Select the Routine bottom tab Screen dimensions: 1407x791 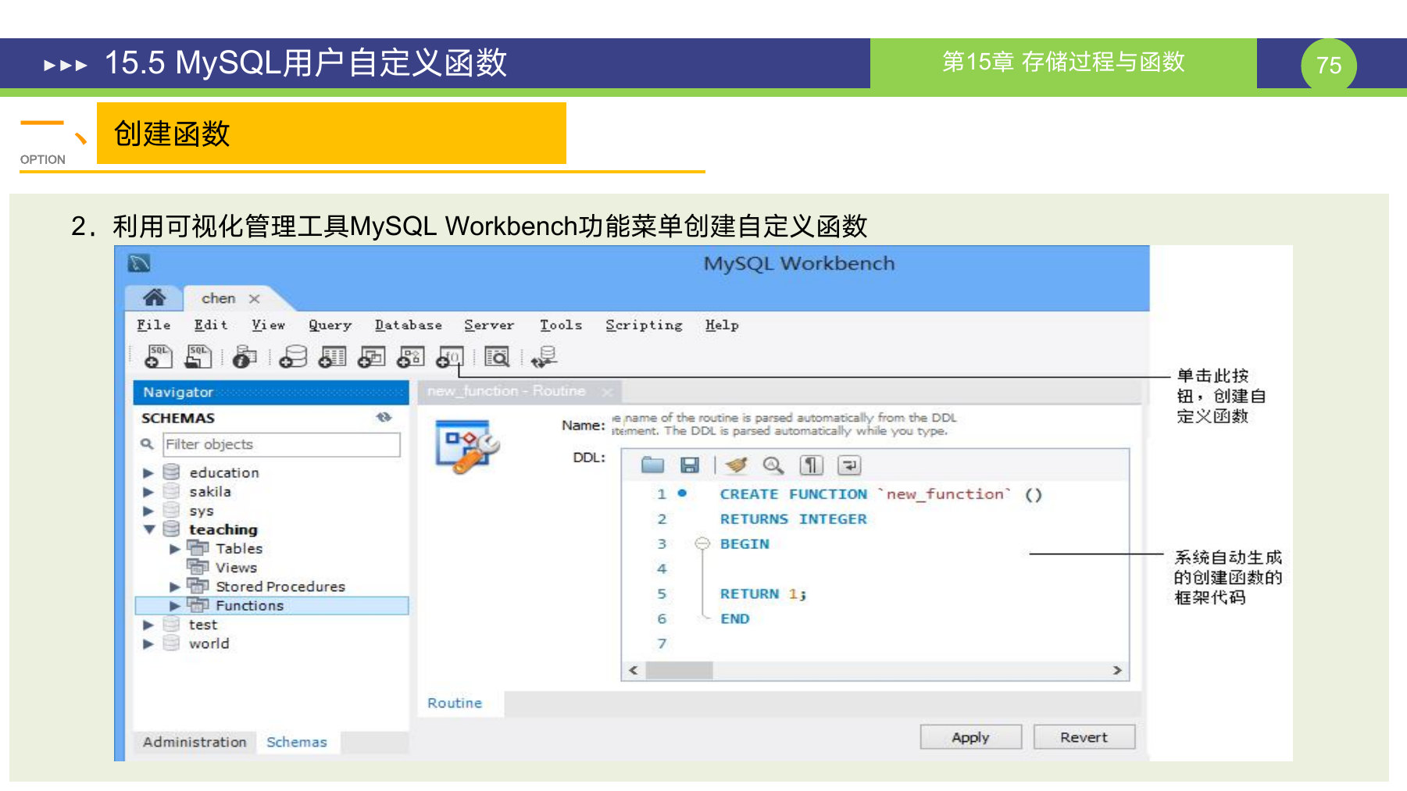[x=455, y=703]
